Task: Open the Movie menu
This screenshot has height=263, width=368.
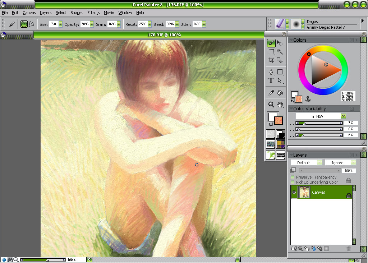Action: coord(109,13)
